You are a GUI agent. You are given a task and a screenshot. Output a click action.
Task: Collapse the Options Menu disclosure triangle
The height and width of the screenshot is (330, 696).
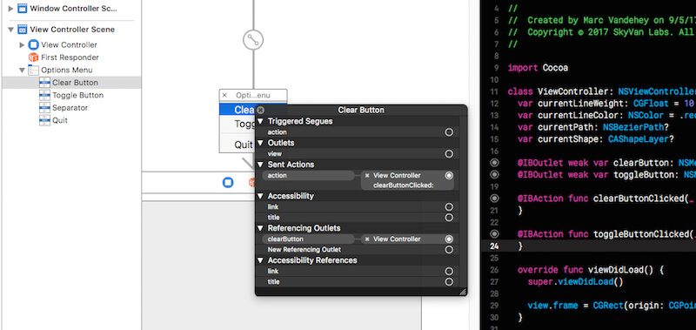click(x=23, y=70)
